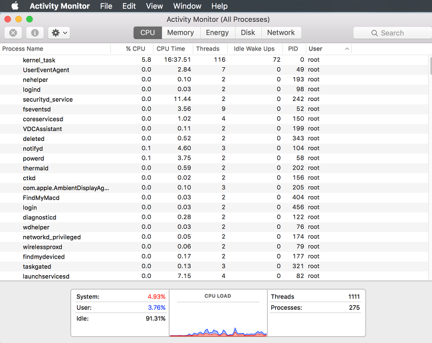Click the Processes count 275
Viewport: 432px width, 343px height.
[x=354, y=308]
